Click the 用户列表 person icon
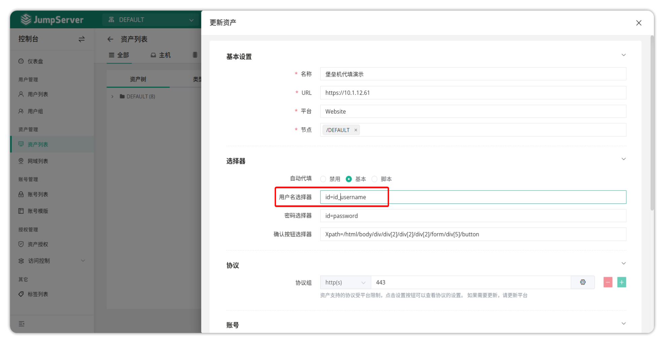This screenshot has width=664, height=340. click(21, 94)
